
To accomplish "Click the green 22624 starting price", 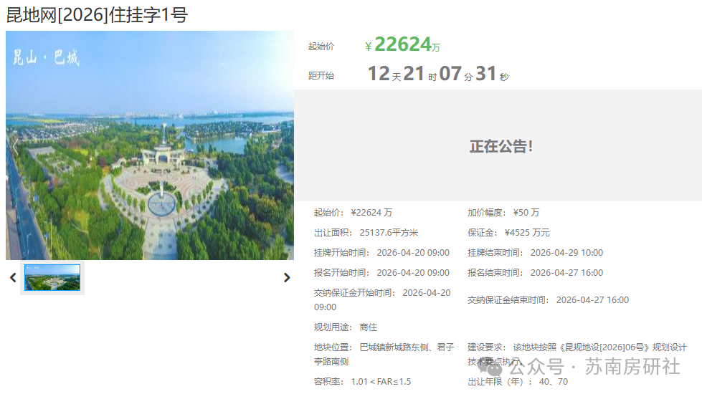I will point(402,44).
